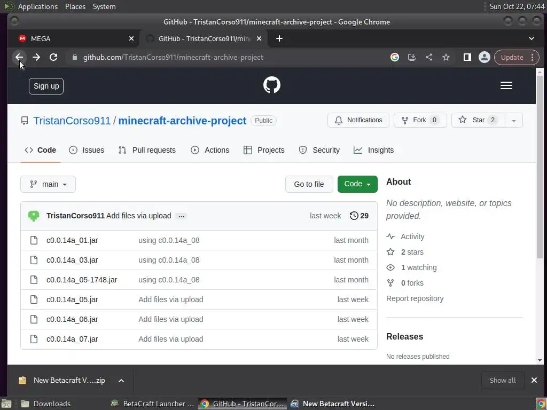
Task: Click the file icon beside c0.0.14a_07.jar
Action: (34, 339)
